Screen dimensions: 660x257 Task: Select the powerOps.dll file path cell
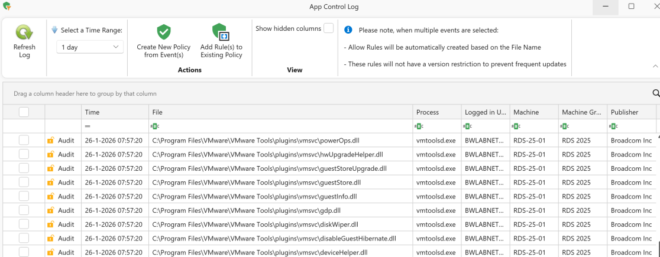(x=281, y=141)
